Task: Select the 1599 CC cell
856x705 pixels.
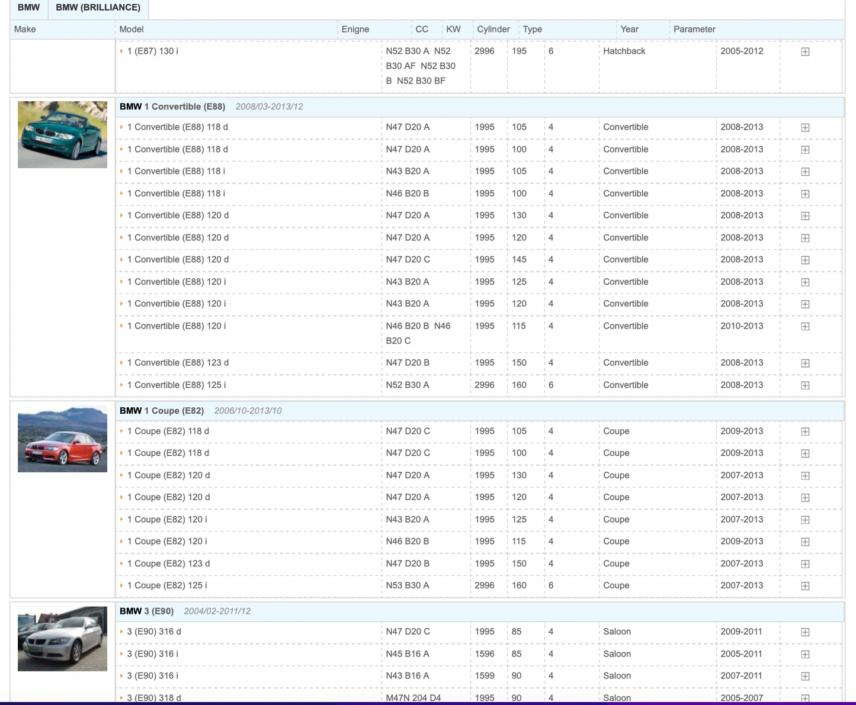Action: (485, 675)
